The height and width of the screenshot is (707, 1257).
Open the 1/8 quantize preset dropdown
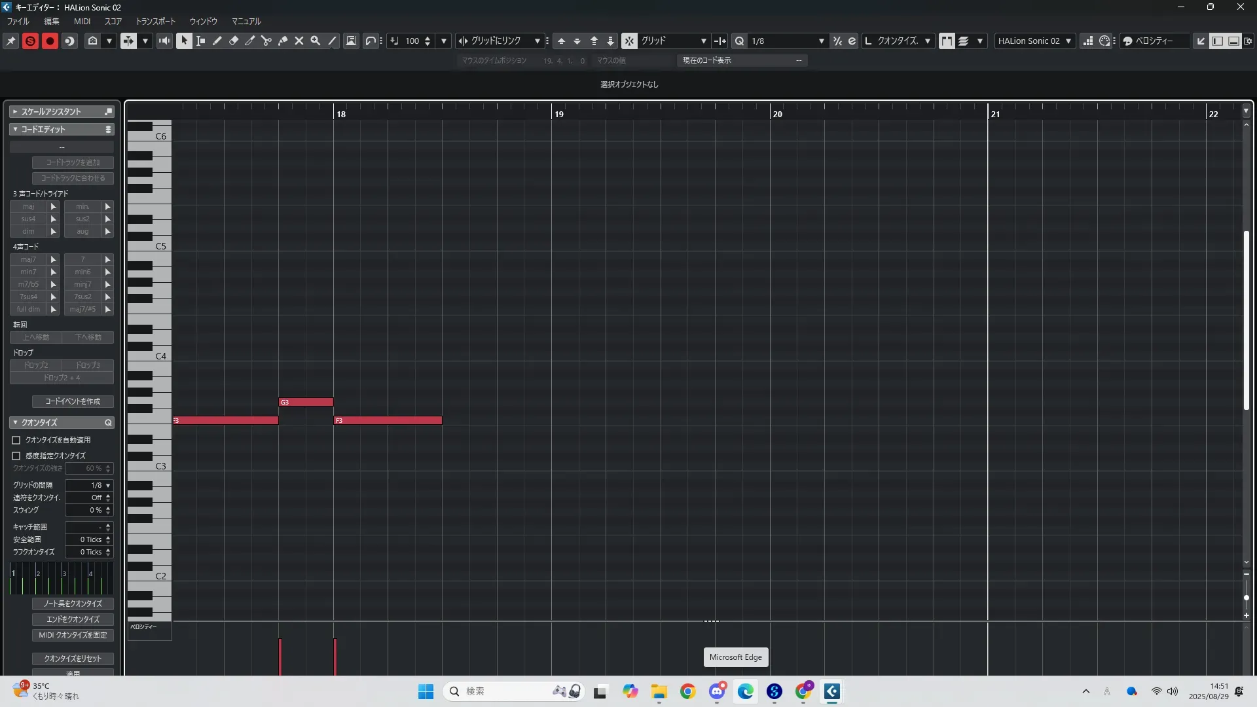821,41
